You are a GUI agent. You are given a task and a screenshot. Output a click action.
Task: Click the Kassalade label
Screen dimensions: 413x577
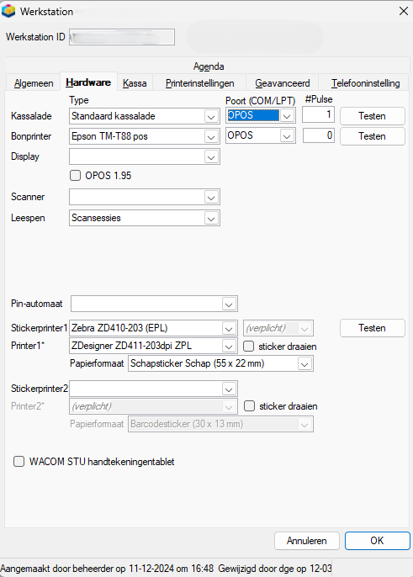tap(31, 116)
